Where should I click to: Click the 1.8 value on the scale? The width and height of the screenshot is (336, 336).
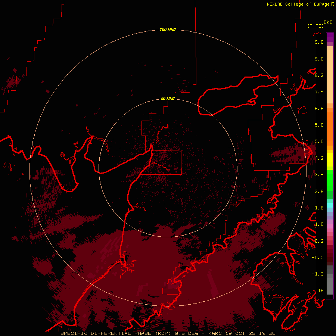click(319, 208)
